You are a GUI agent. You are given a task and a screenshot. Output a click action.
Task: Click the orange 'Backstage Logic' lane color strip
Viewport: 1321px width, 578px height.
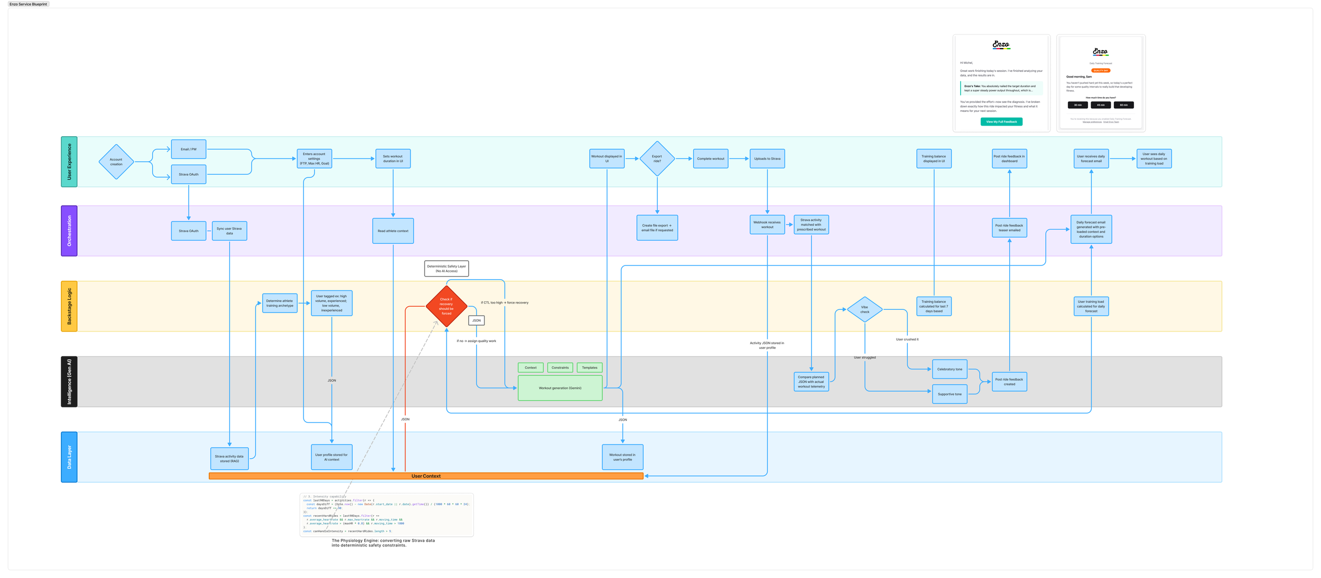pyautogui.click(x=69, y=306)
